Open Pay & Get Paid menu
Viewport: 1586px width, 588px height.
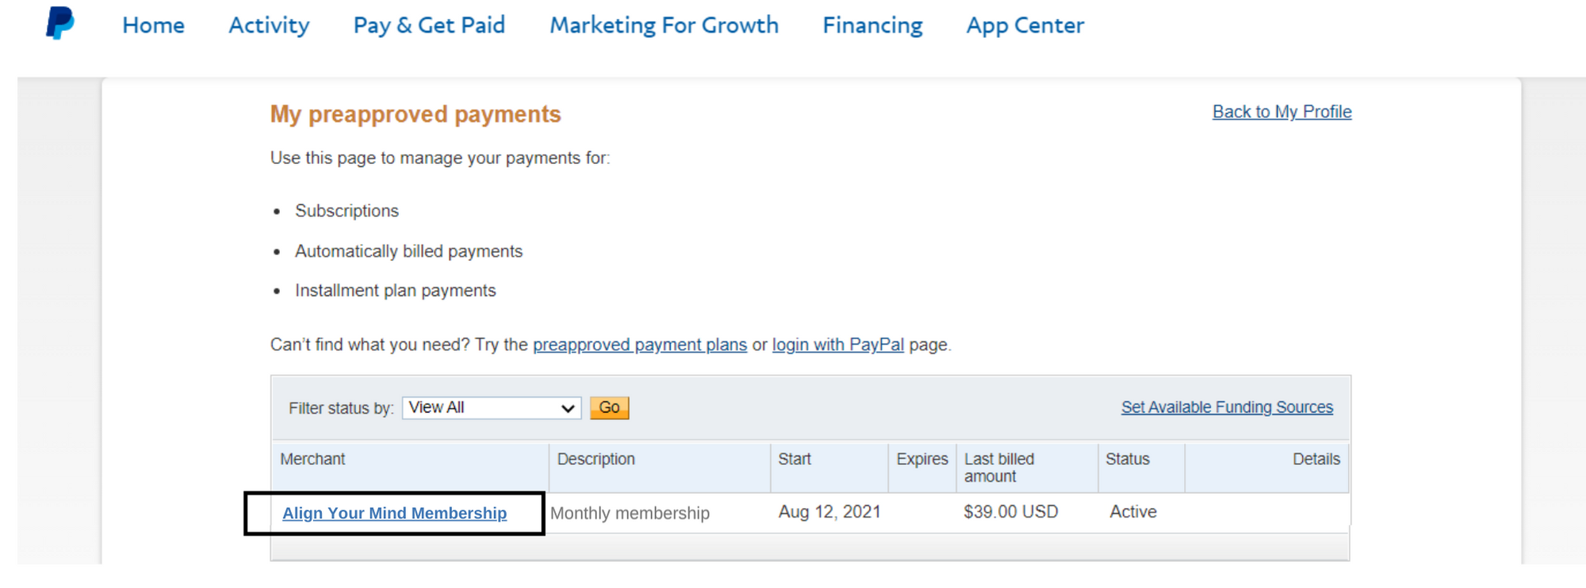(x=429, y=25)
